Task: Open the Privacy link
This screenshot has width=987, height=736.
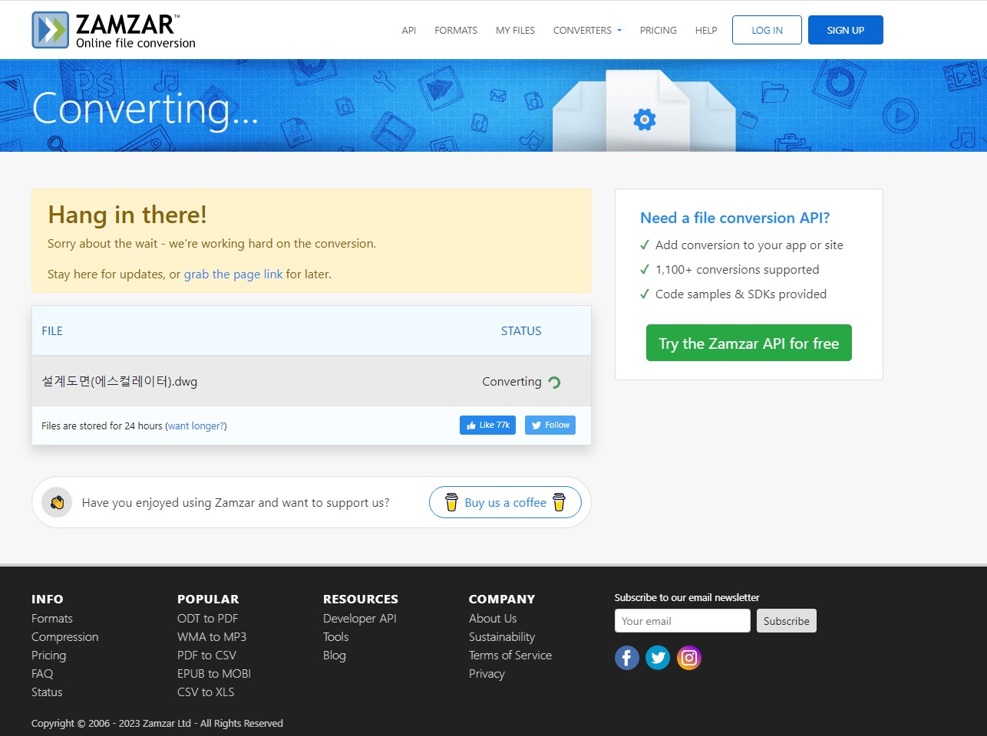Action: (x=487, y=674)
